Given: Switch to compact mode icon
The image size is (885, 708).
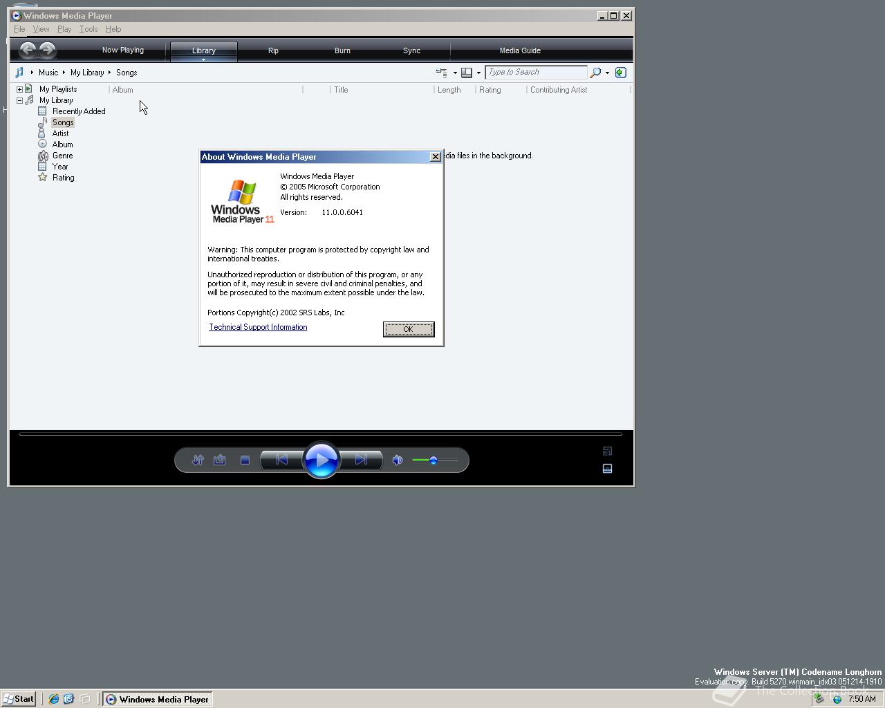Looking at the screenshot, I should [x=608, y=468].
